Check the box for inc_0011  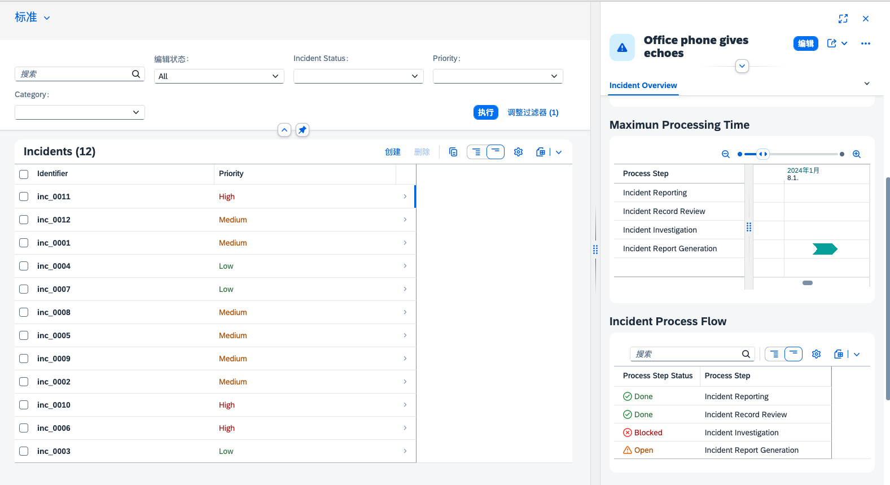[24, 196]
